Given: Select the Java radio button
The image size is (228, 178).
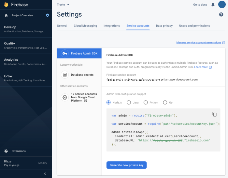Looking at the screenshot, I should click(x=129, y=103).
